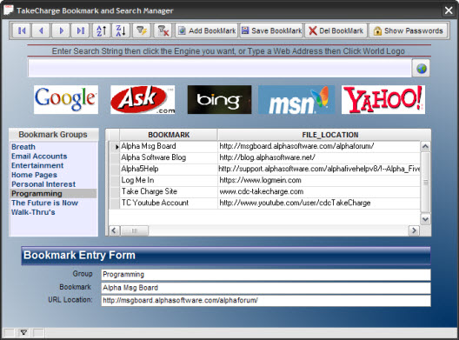Clear the filter with red X

pos(163,30)
